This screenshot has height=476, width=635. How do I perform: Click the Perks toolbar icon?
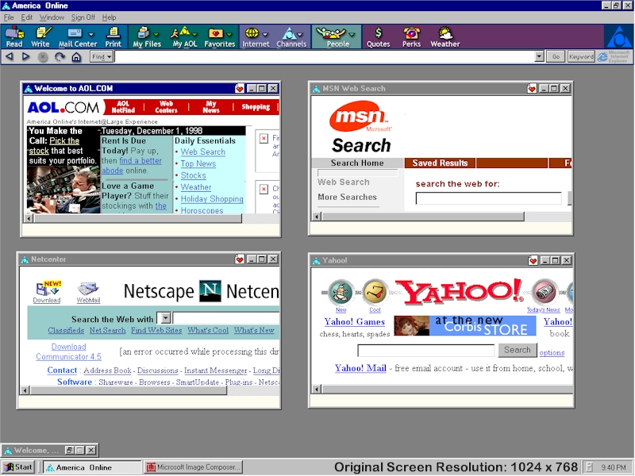point(411,36)
